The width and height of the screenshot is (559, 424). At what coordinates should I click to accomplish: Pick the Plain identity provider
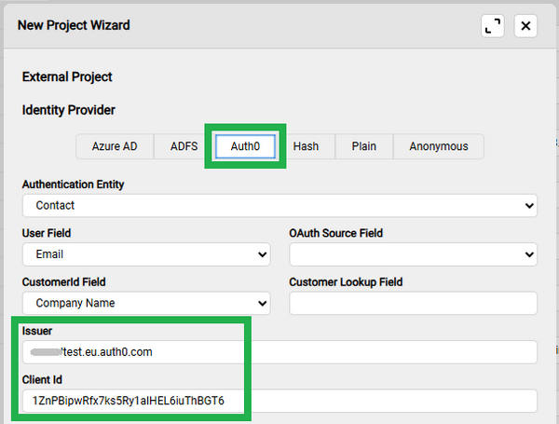[363, 146]
